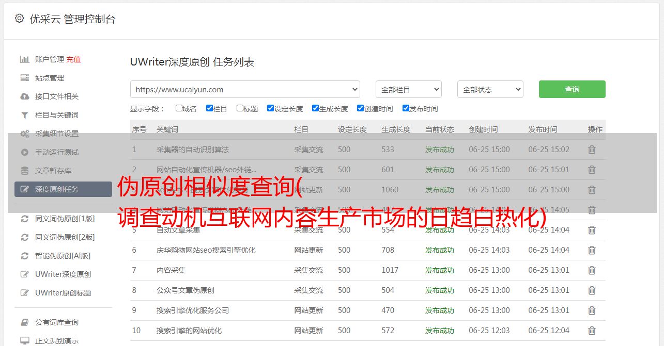This screenshot has width=664, height=346.
Task: Click the 搜索引擎优化服务公司 keyword row
Action: click(x=193, y=310)
